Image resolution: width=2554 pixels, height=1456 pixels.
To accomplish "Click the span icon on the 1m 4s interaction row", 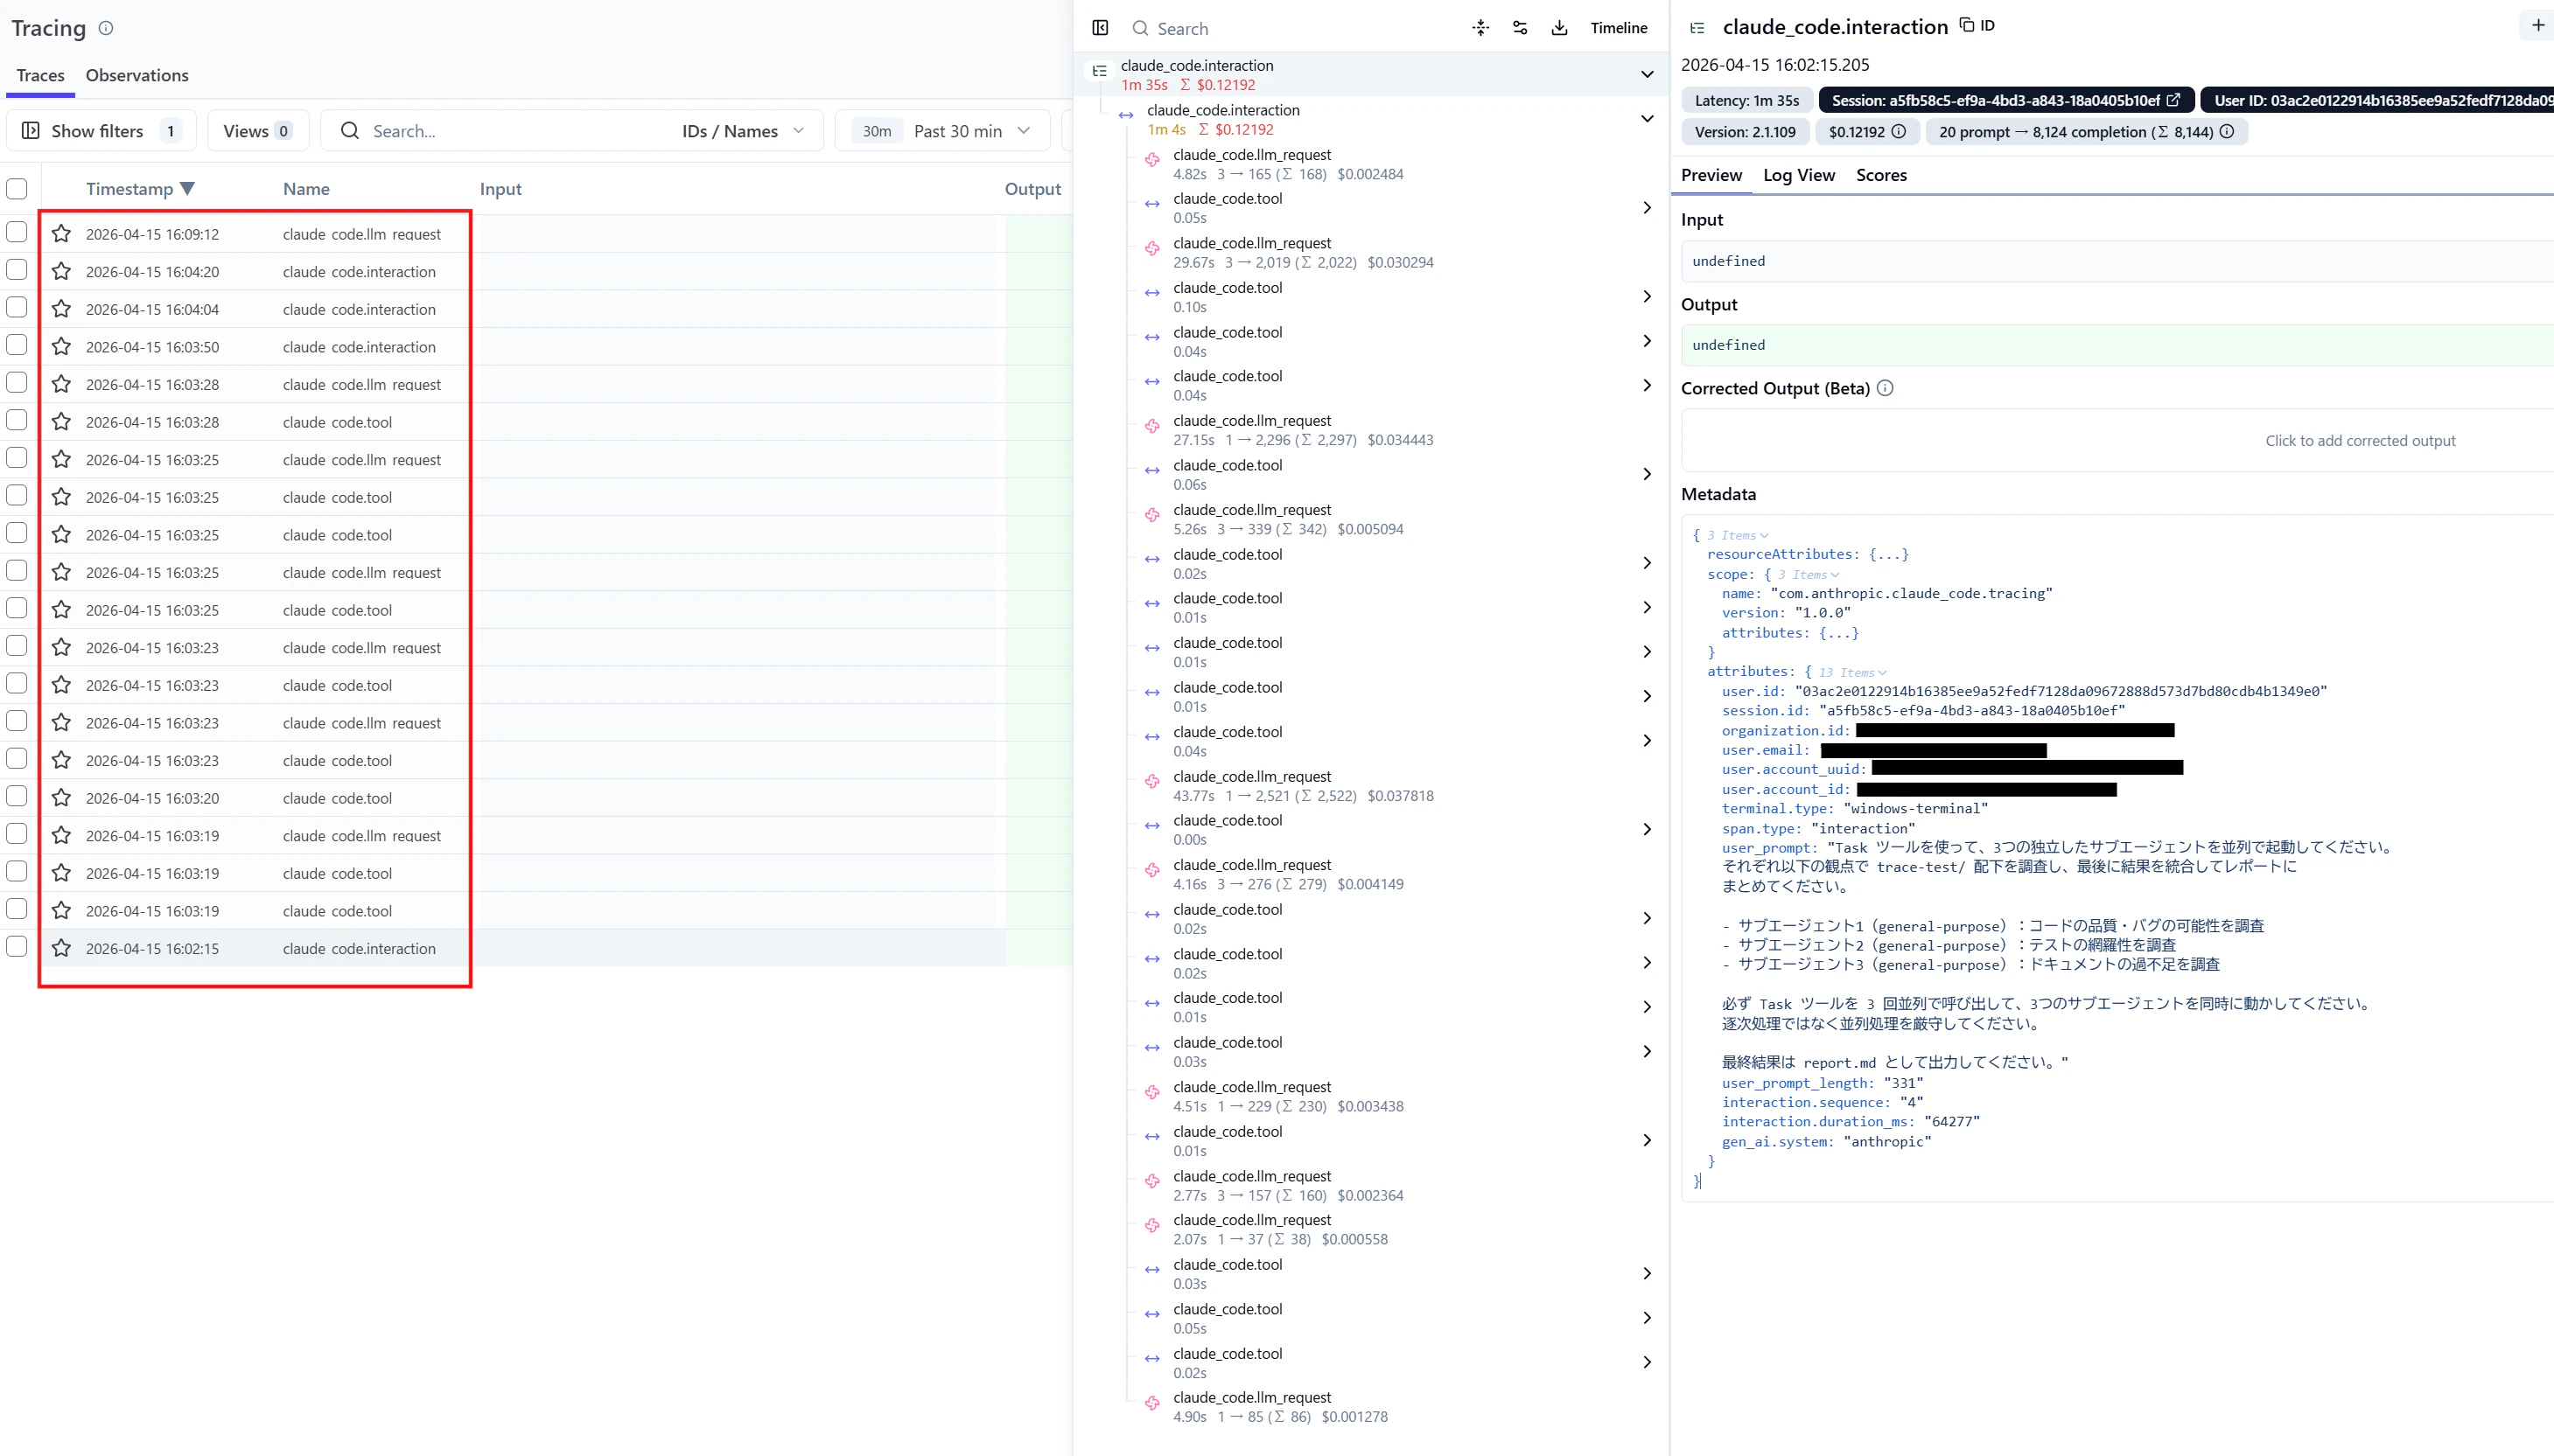I will (1125, 116).
